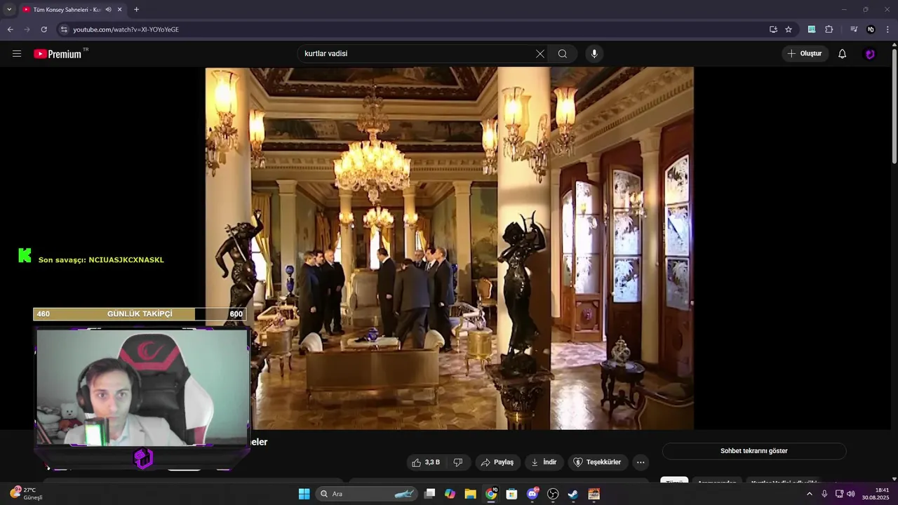The height and width of the screenshot is (505, 898).
Task: Open weather widget 27°C Güneşli
Action: (27, 494)
